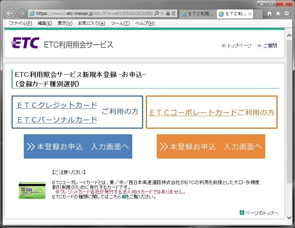
Task: Open the 表示(V) menu
Action: (x=65, y=23)
